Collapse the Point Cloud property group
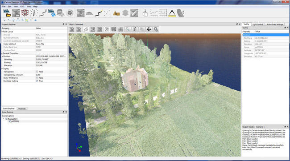Screen dimensions: 290x161 pos(2,32)
